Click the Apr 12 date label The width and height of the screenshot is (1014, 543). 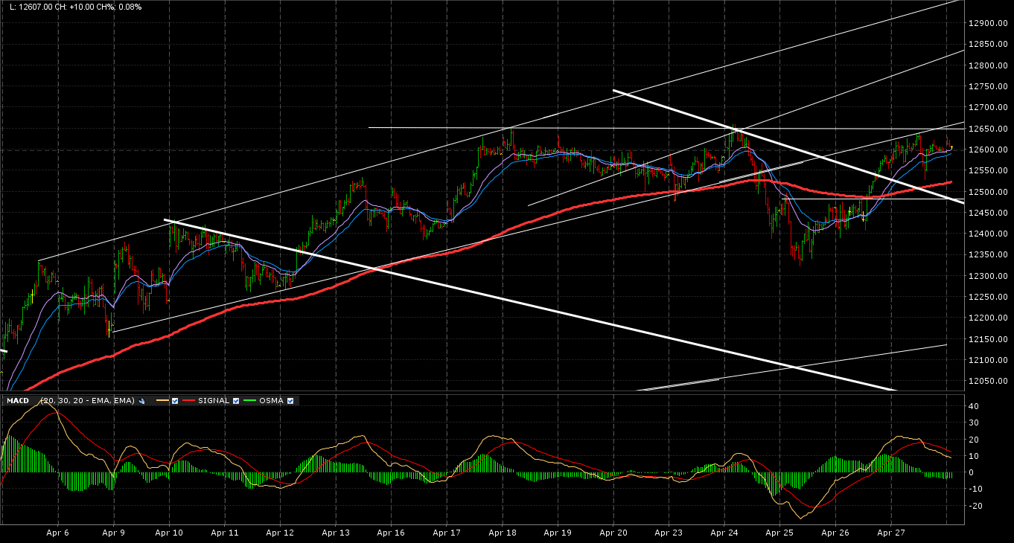tap(280, 533)
